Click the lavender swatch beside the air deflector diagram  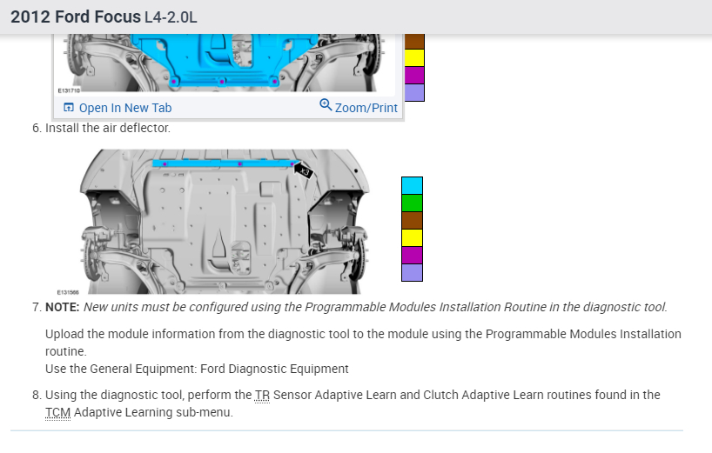[x=412, y=272]
